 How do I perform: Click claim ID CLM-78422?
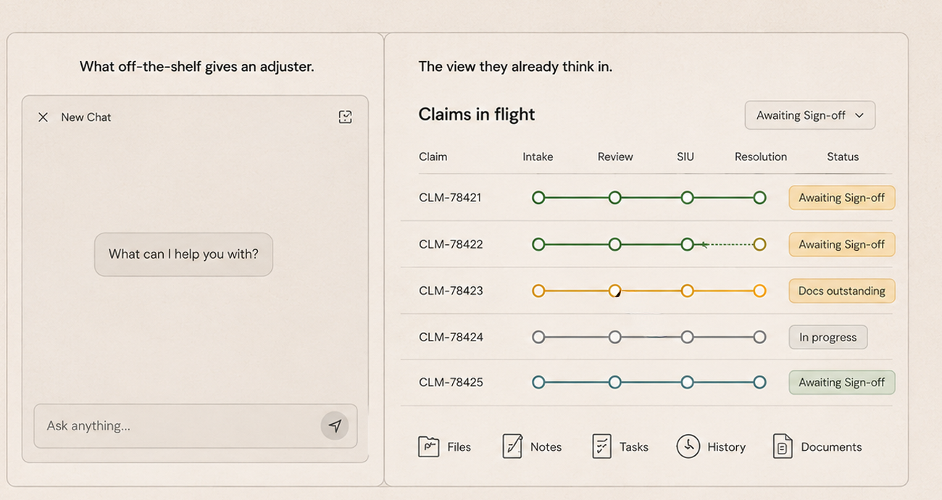click(451, 244)
